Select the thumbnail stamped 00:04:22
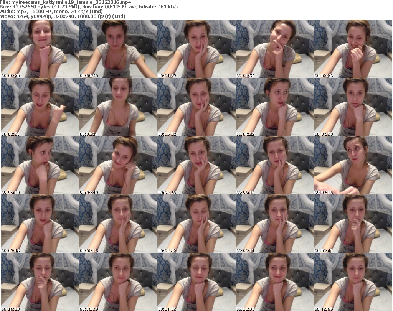Viewport: 393px width, 311px height. pyautogui.click(x=275, y=107)
